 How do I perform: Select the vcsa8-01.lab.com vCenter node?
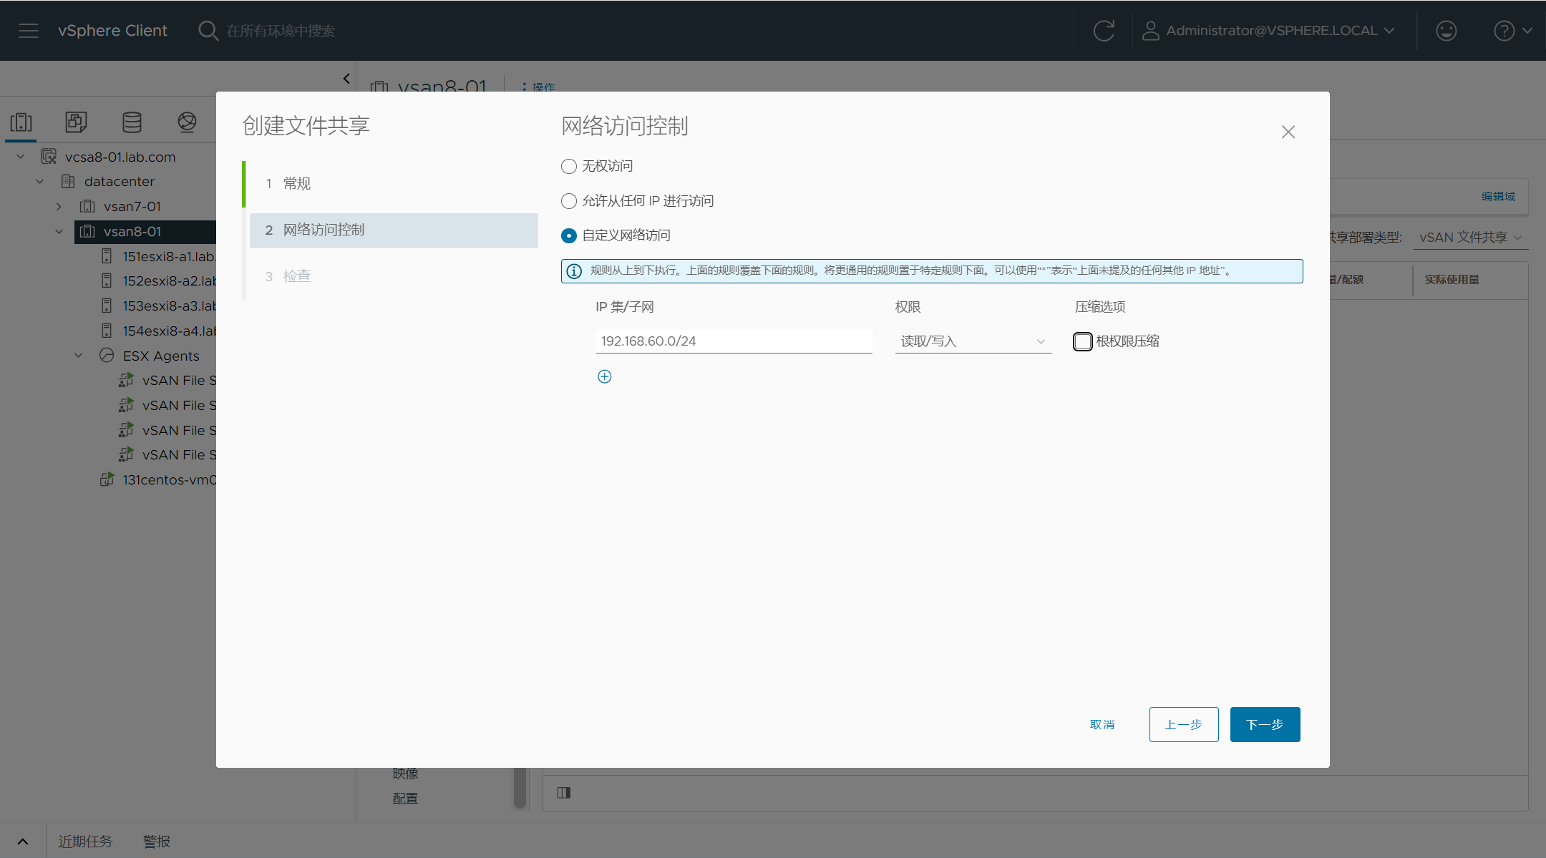point(120,157)
